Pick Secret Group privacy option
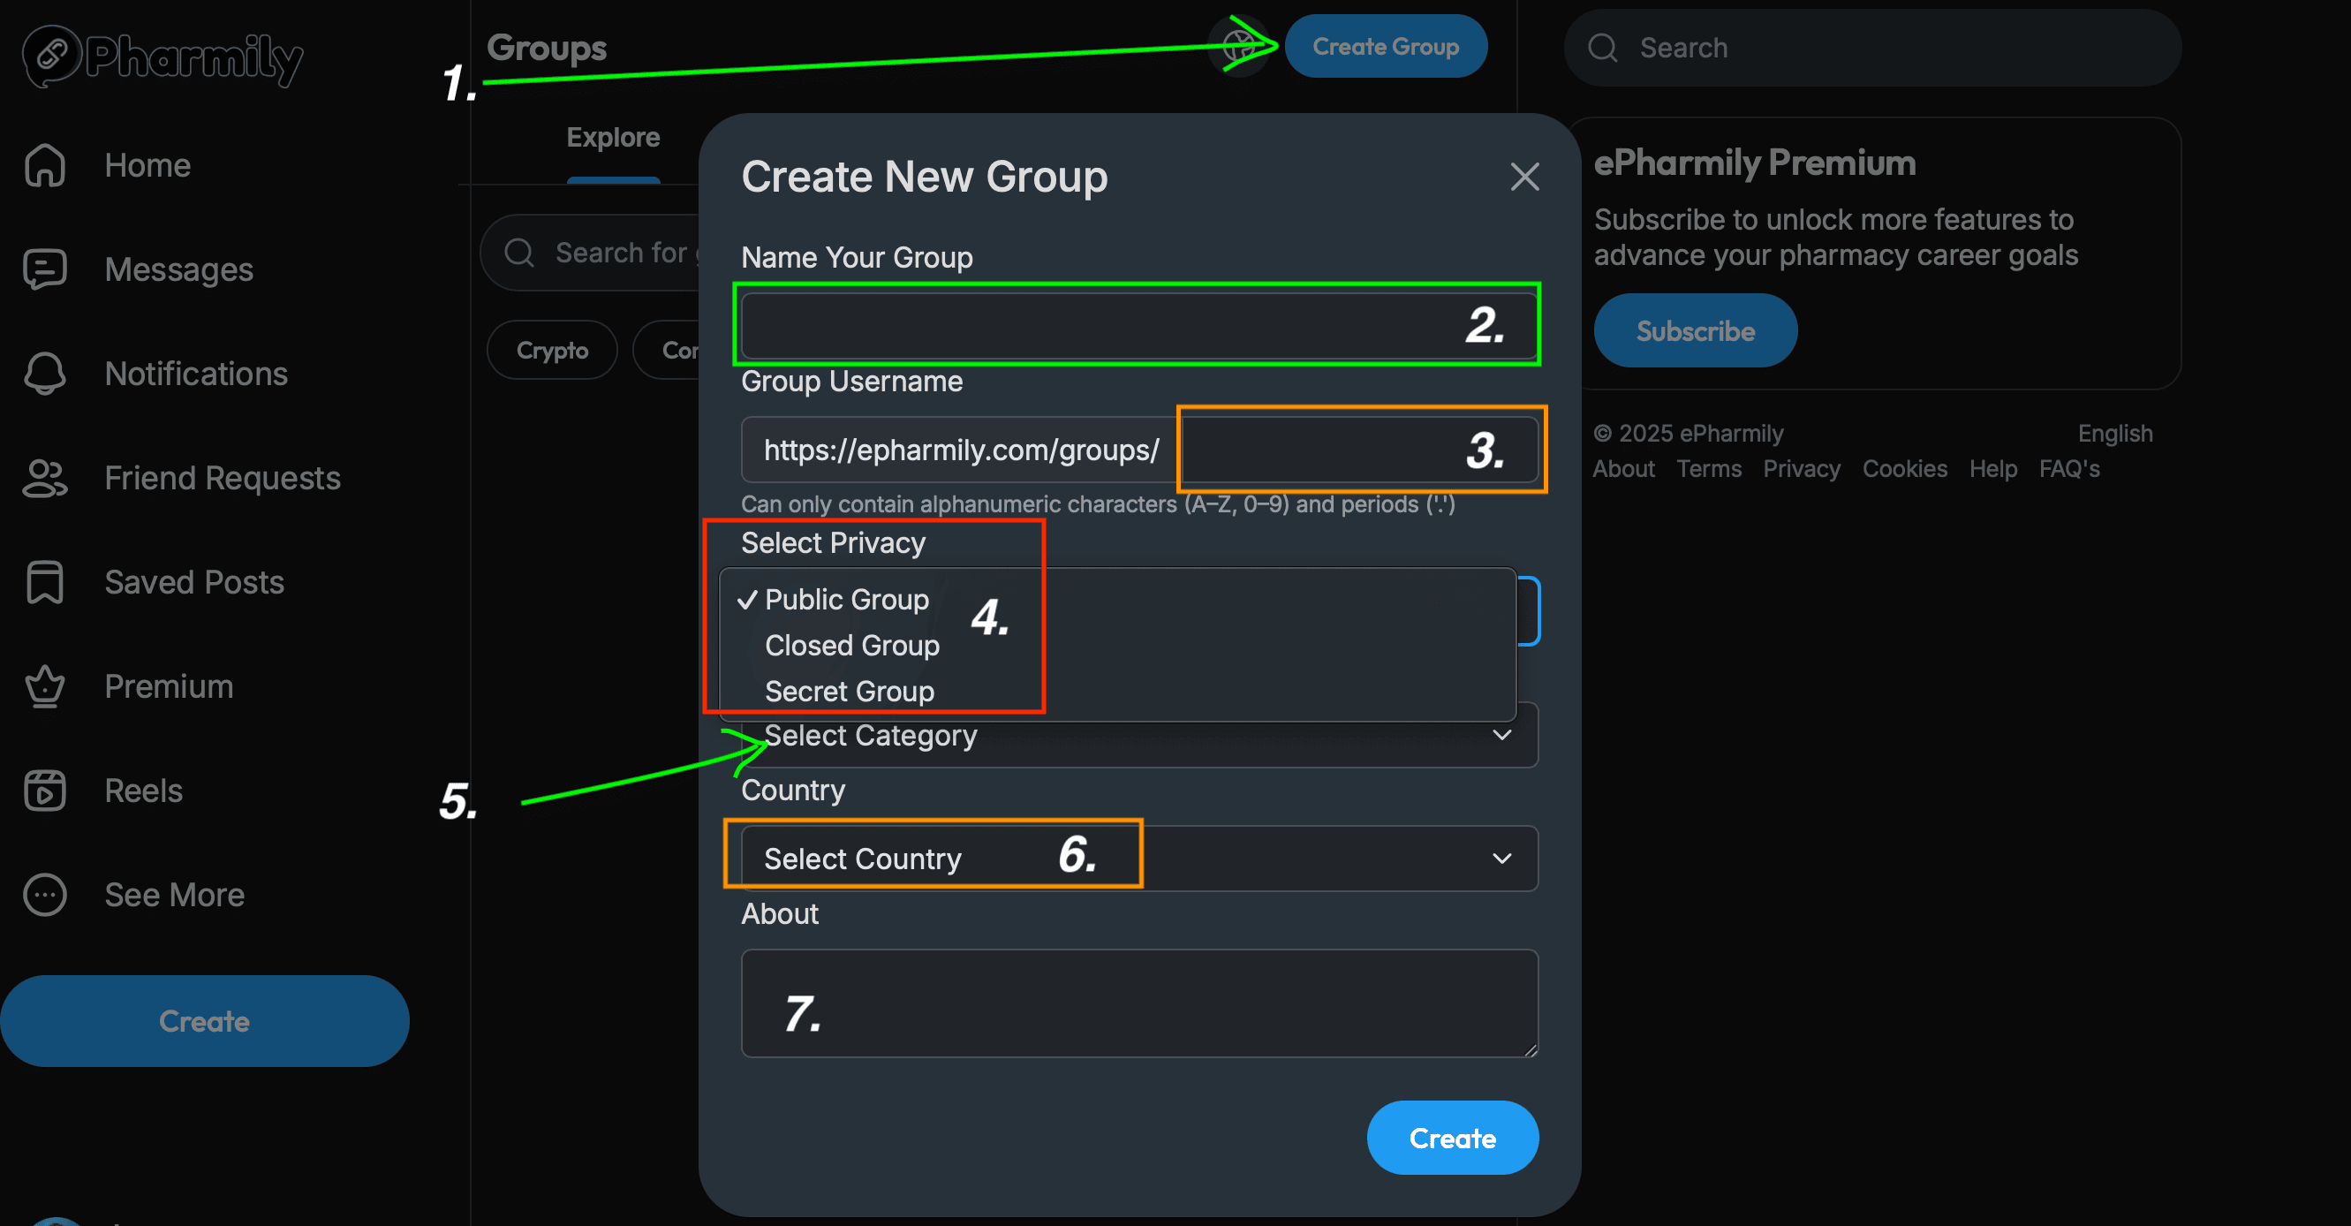This screenshot has height=1226, width=2351. click(849, 691)
